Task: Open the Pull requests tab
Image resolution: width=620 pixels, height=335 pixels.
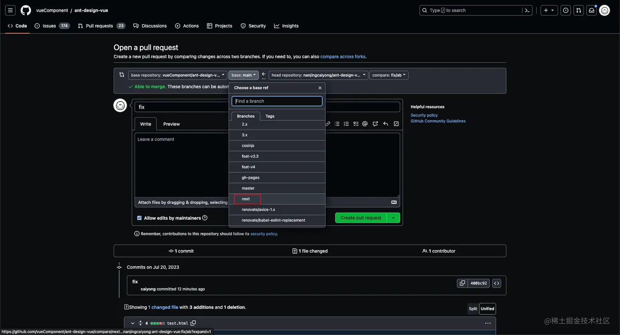Action: [101, 26]
